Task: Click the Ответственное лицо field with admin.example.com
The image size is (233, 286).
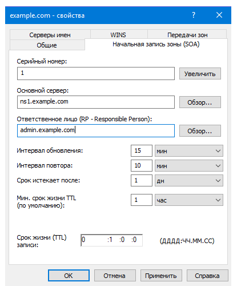Action: point(96,130)
